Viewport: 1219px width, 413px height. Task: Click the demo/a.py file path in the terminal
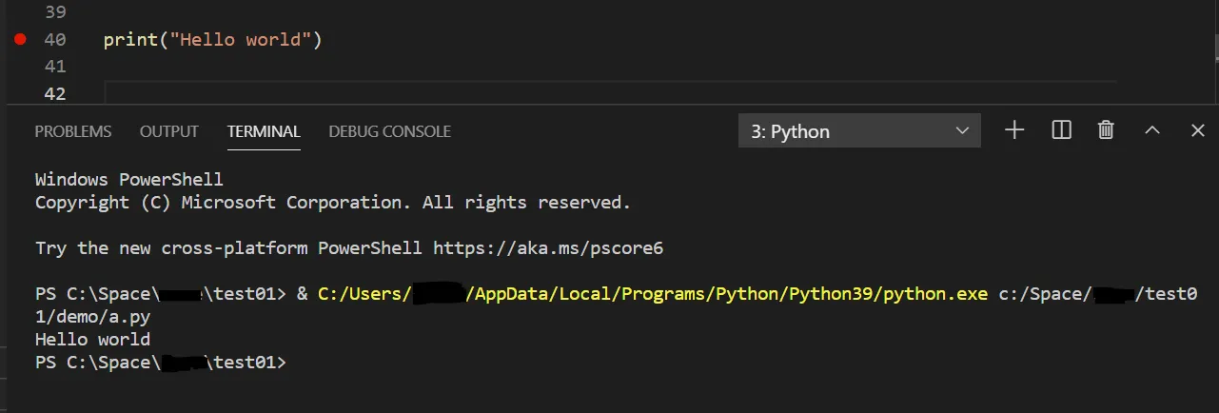[92, 317]
